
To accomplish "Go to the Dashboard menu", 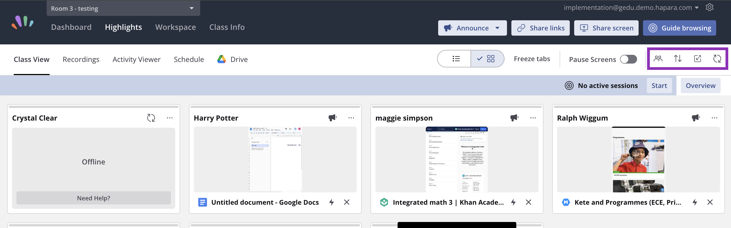I will point(71,27).
